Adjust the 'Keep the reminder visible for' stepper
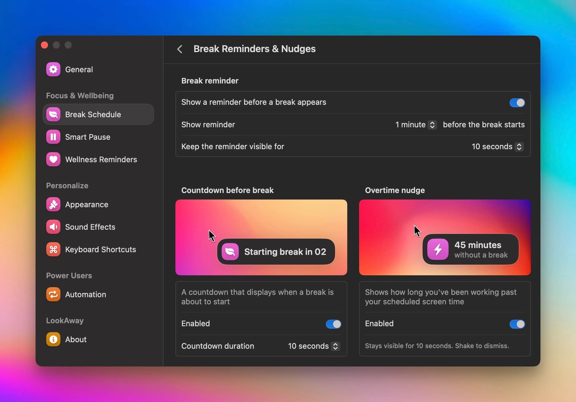 point(519,147)
